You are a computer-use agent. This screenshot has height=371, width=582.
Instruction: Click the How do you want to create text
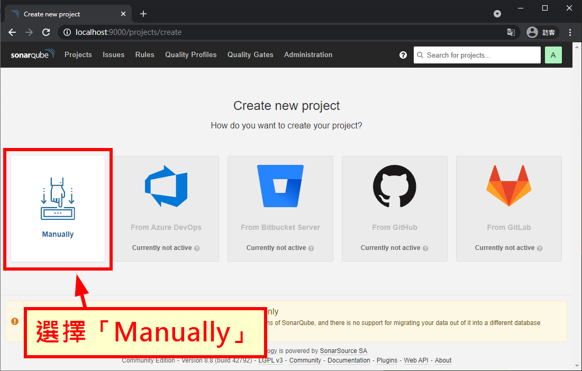287,126
